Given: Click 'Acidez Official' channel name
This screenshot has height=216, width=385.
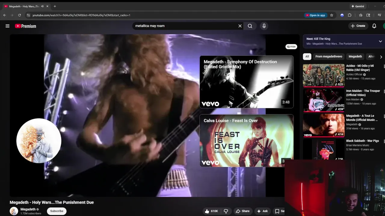Looking at the screenshot, I should click(354, 74).
